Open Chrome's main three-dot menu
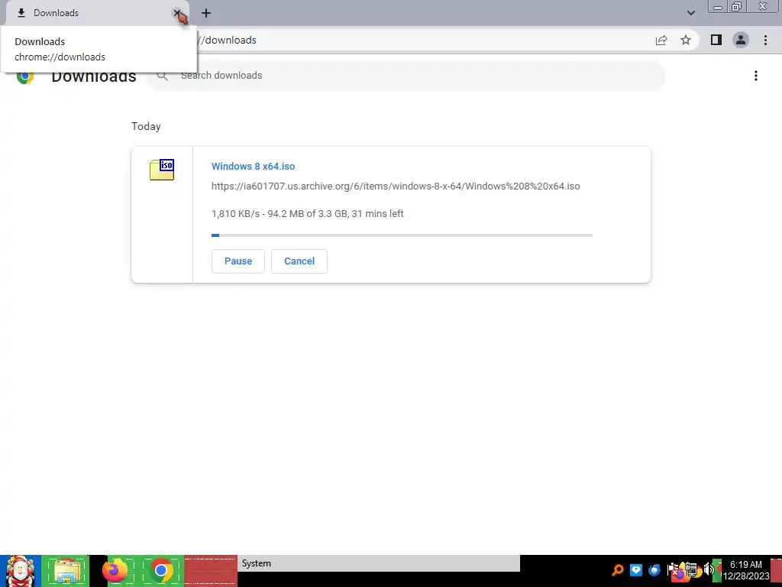Screen dimensions: 782x587 point(765,40)
